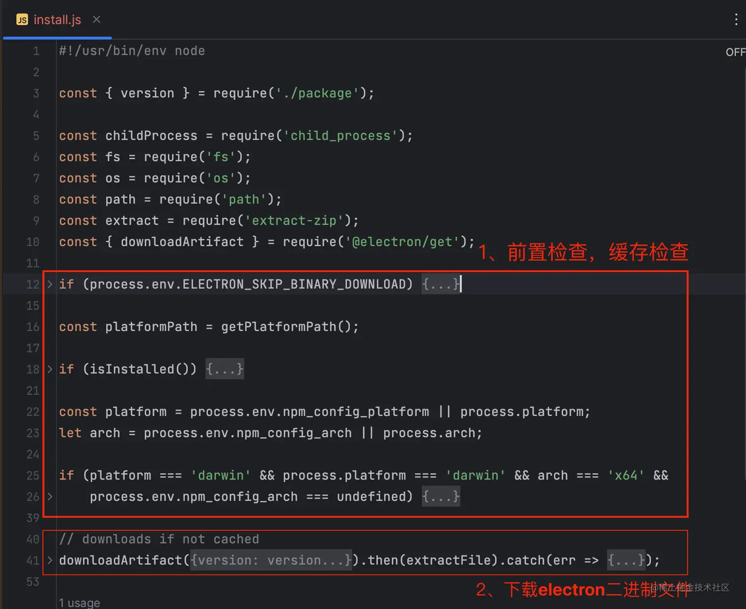Click line number 40 in the gutter
The width and height of the screenshot is (746, 609).
[33, 539]
